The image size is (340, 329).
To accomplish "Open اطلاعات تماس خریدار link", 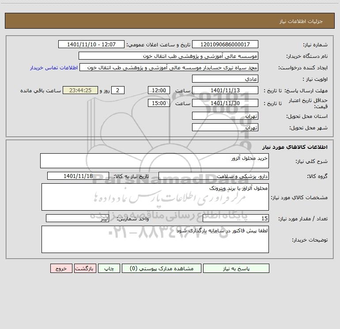I will tap(54, 68).
